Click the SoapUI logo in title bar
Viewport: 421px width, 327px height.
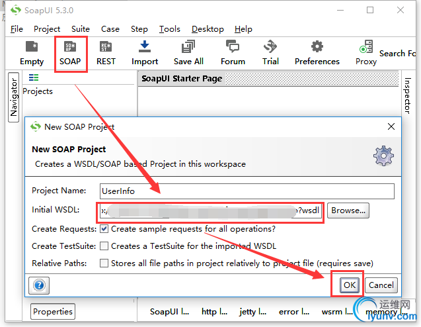[16, 10]
